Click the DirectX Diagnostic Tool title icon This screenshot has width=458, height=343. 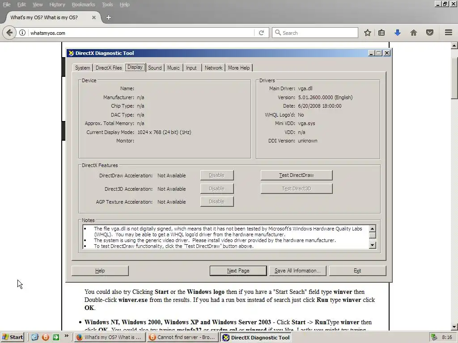click(71, 53)
